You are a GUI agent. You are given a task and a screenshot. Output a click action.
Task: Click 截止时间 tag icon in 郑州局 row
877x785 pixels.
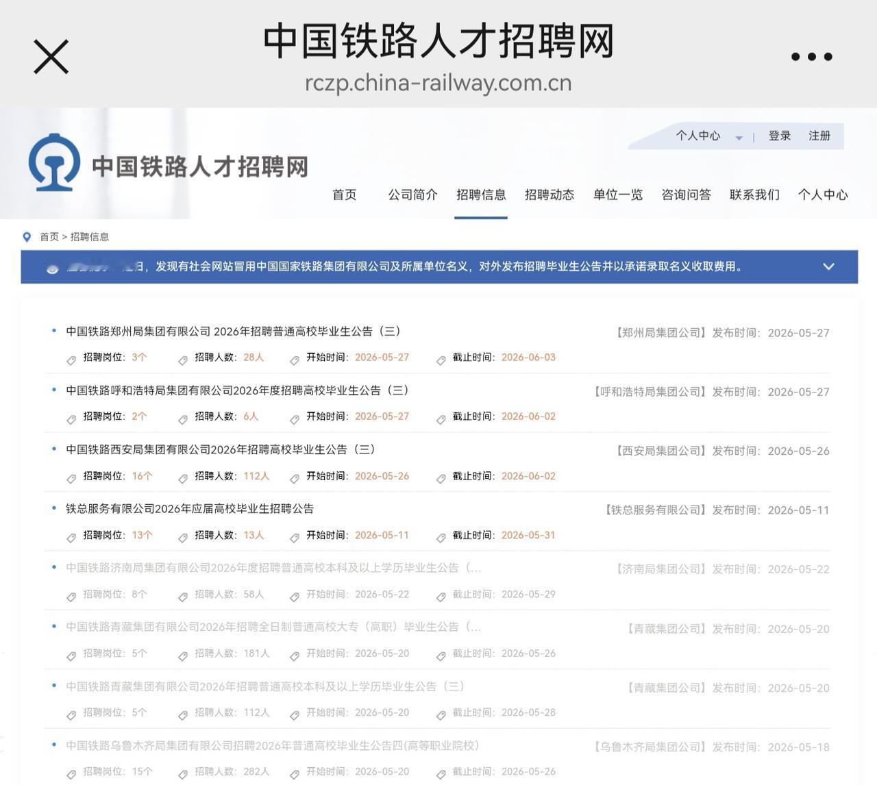441,360
